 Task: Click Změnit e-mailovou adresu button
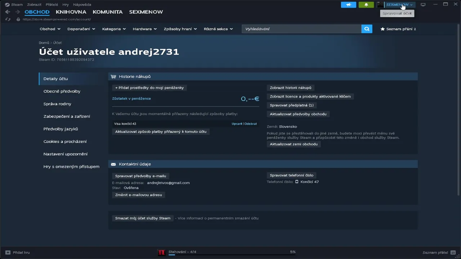point(139,195)
